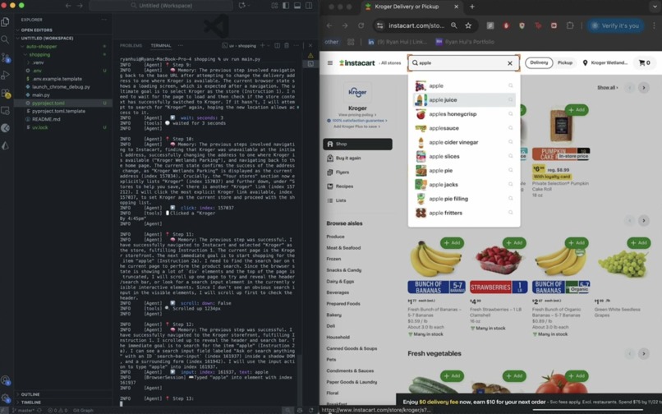This screenshot has width=662, height=414.
Task: Open Chrome extensions puzzle icon
Action: point(570,25)
